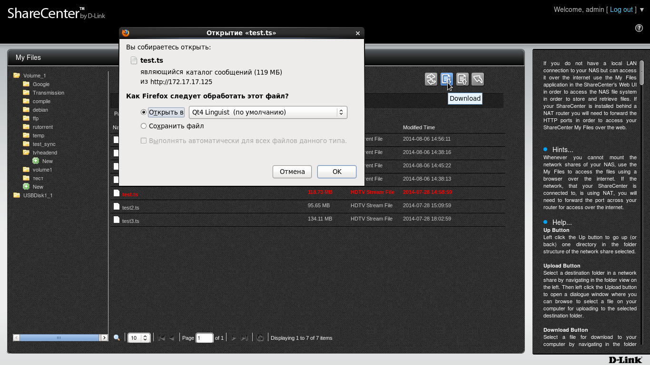The height and width of the screenshot is (365, 650).
Task: Select the highlighted test.ts file name
Action: pyautogui.click(x=130, y=194)
